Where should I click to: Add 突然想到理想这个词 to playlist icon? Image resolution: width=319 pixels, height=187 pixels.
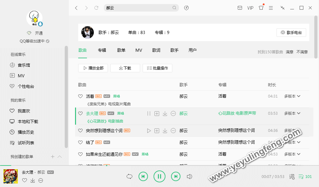(157, 131)
